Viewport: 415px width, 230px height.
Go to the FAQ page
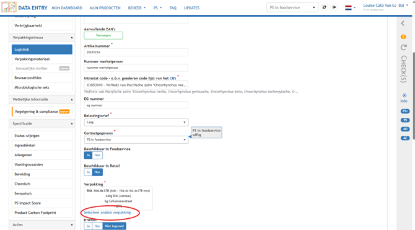[173, 8]
